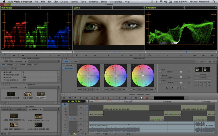Click the New Bin button
218x136 pixels.
[x=14, y=69]
